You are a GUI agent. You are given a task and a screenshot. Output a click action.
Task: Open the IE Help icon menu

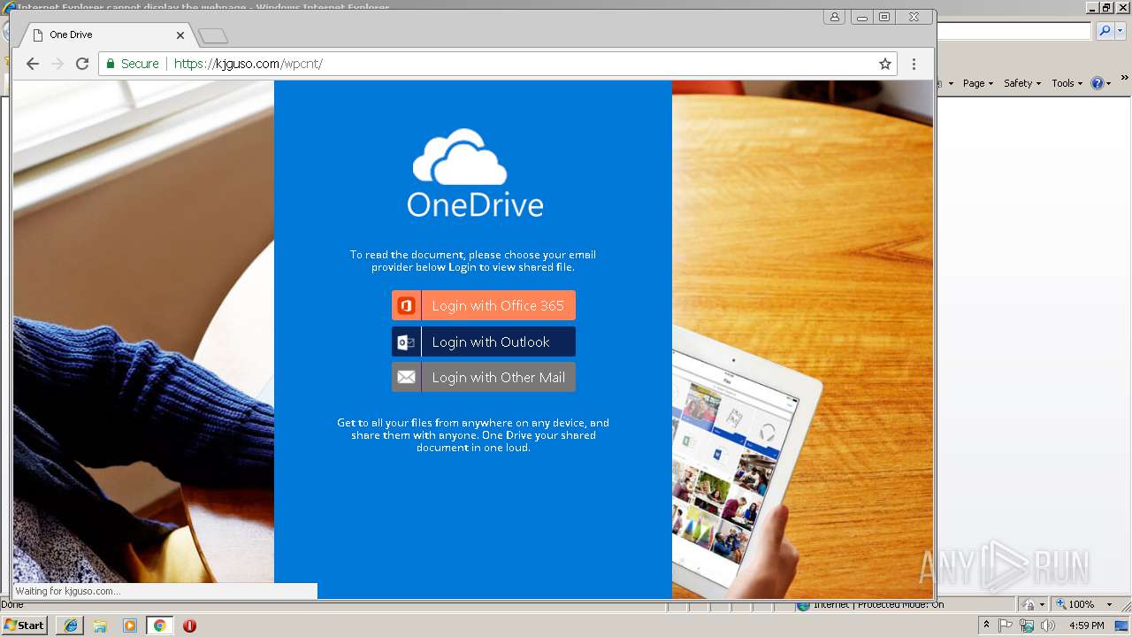coord(1100,83)
